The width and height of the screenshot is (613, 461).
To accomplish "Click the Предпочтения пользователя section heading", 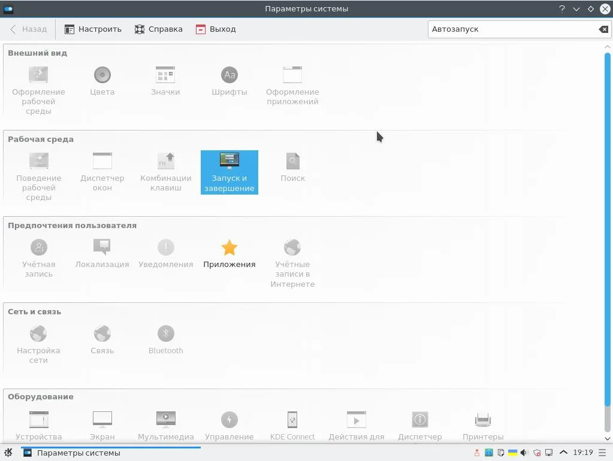I will (x=73, y=226).
